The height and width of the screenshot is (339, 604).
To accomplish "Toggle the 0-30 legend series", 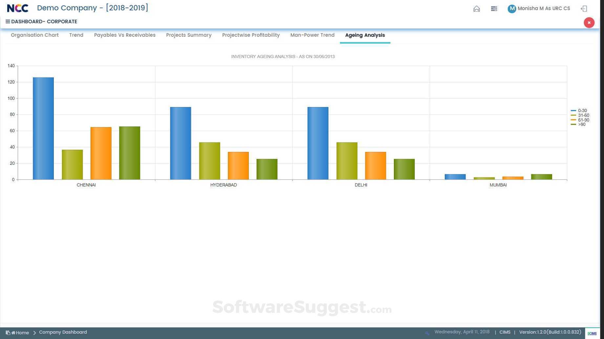I will 579,111.
